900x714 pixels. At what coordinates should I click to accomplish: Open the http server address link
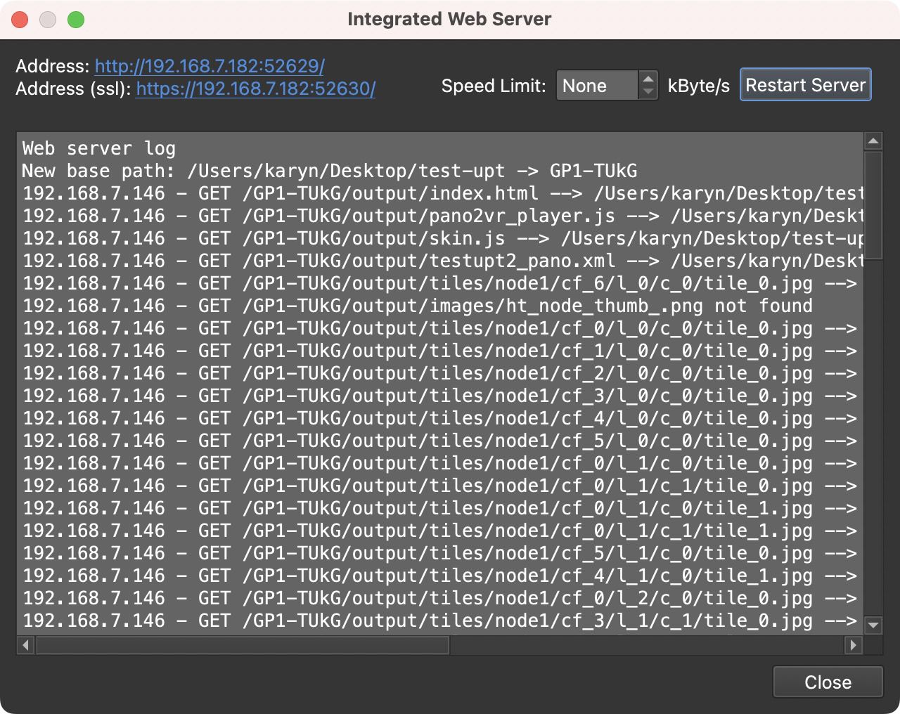pos(208,66)
